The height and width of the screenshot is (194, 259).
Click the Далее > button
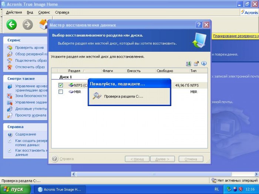coord(162,159)
